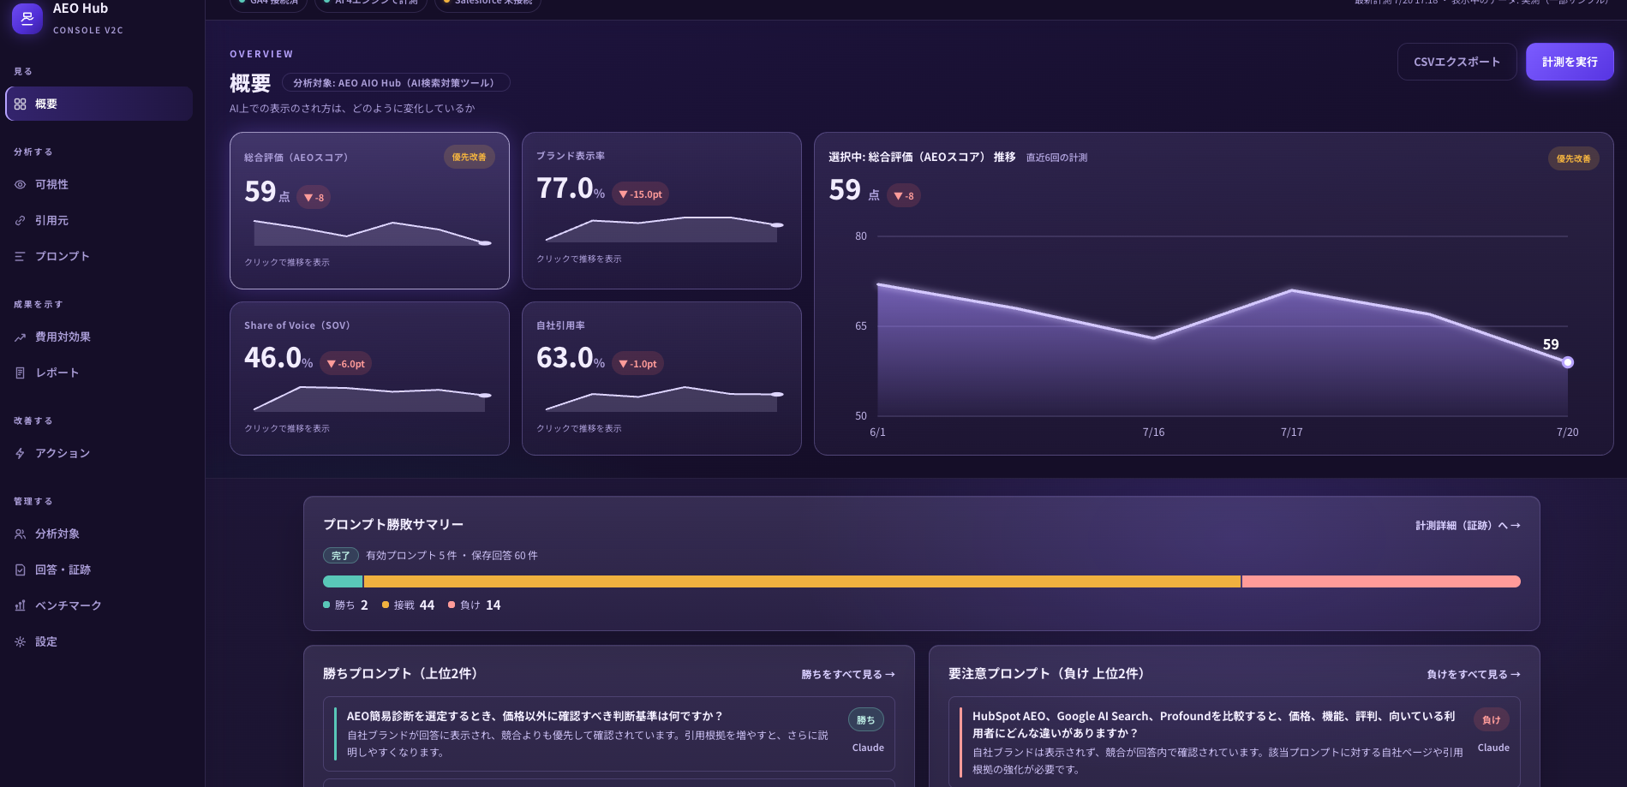Click the yellow 接戦 segment of result bar

802,581
